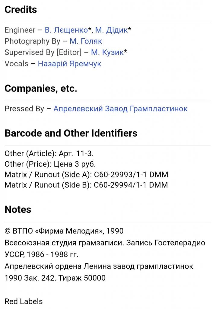Viewport: 215px width, 309px height.
Task: Click the Side B matrix runout text
Action: (x=86, y=185)
